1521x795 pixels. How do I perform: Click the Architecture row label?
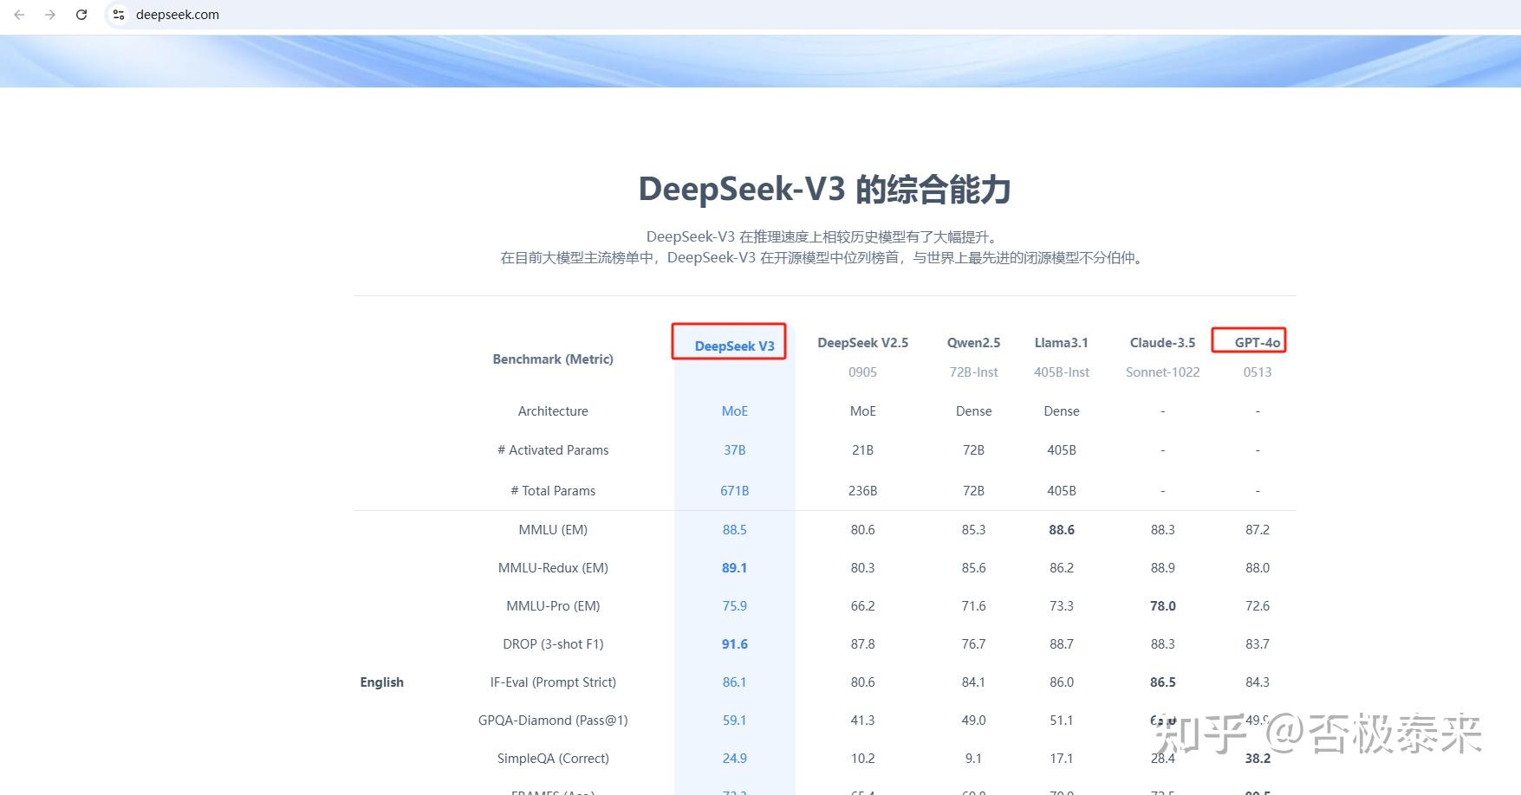click(x=553, y=410)
